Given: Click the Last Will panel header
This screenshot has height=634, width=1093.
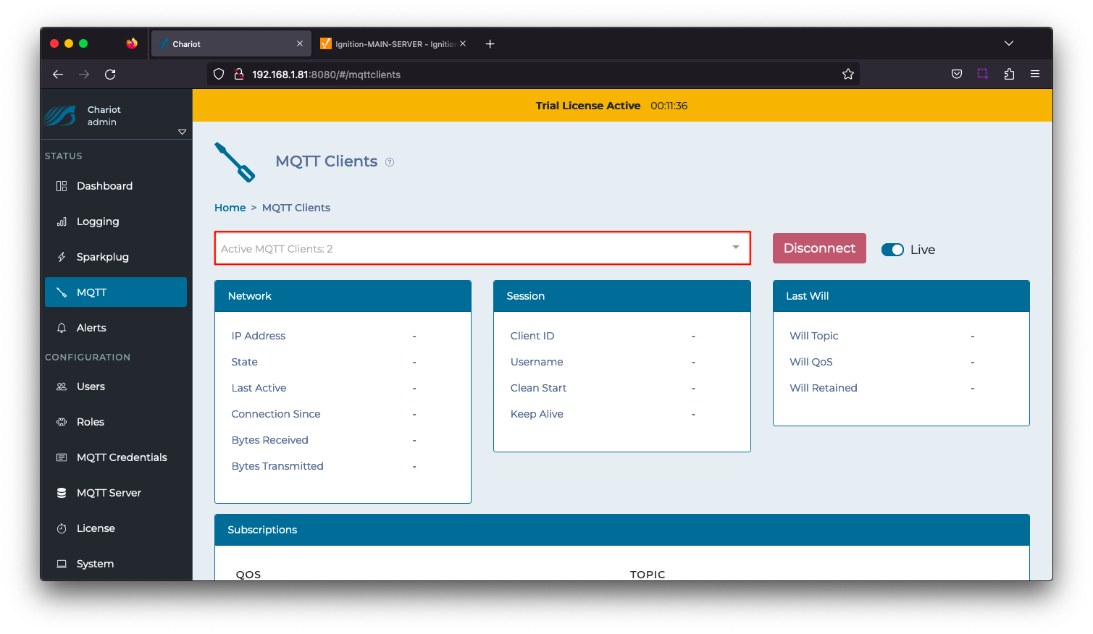Looking at the screenshot, I should click(901, 296).
